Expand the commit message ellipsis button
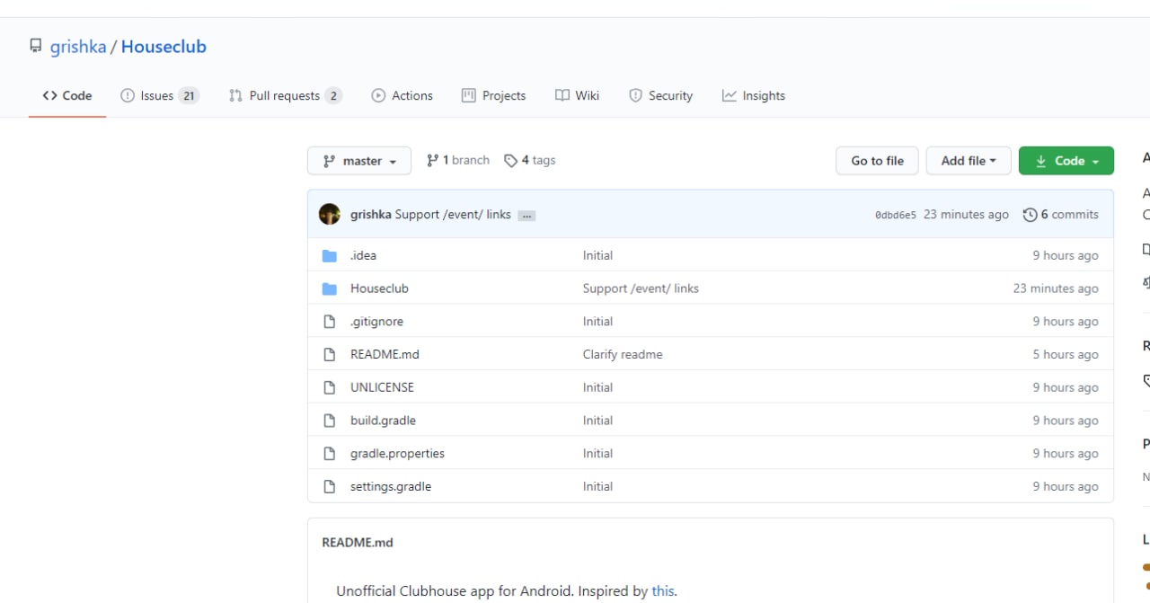The image size is (1150, 603). pos(526,216)
